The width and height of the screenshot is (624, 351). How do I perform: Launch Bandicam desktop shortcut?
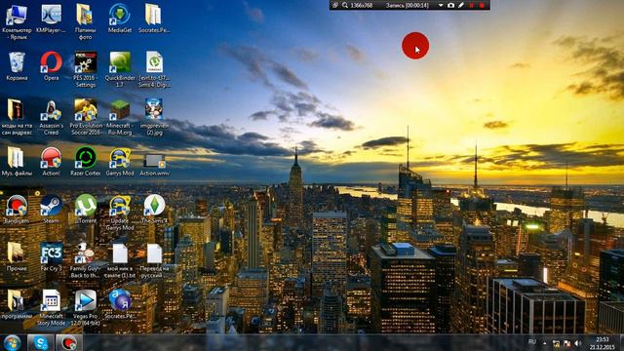click(17, 206)
